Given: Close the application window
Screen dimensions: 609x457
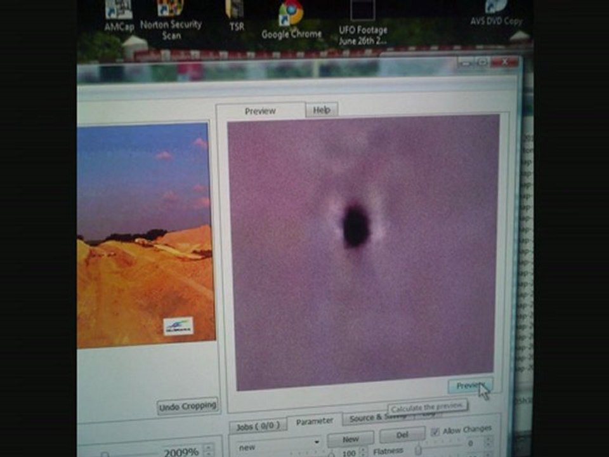Looking at the screenshot, I should tap(504, 62).
